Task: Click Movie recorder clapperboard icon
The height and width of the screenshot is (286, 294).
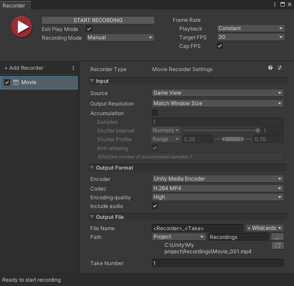Action: [x=16, y=82]
